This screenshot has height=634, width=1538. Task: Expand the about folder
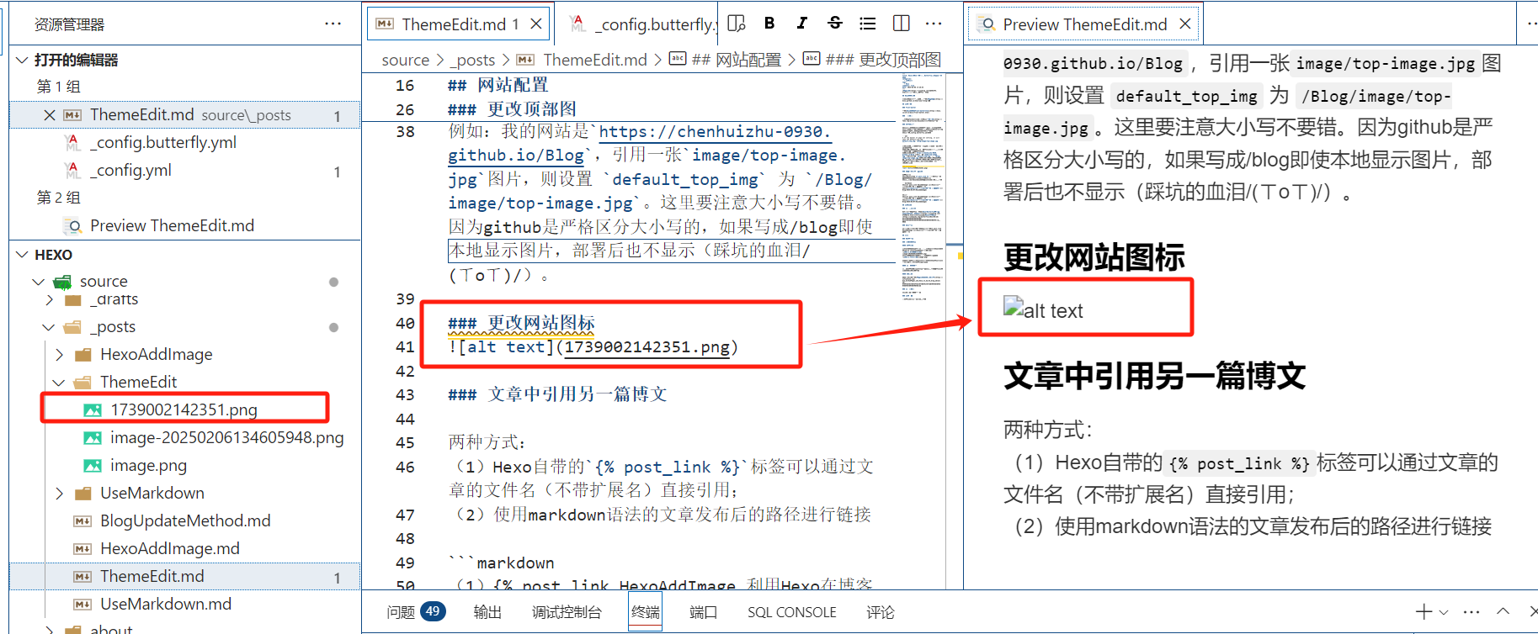pyautogui.click(x=50, y=629)
